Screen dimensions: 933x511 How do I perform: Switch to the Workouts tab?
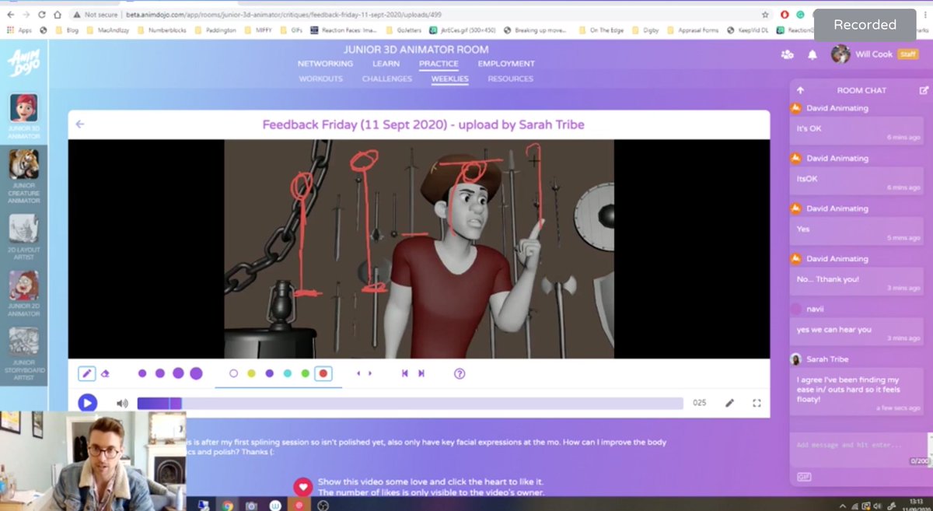tap(321, 79)
